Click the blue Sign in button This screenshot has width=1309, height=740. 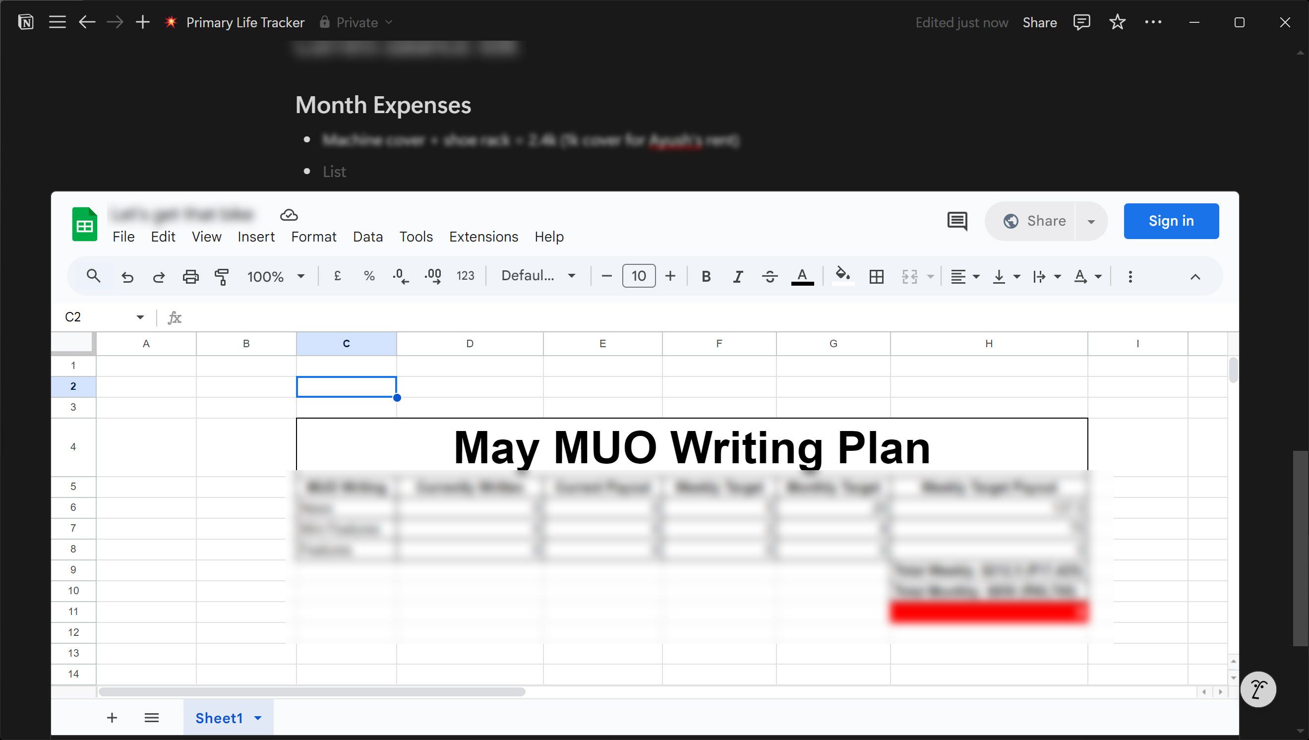click(x=1171, y=221)
